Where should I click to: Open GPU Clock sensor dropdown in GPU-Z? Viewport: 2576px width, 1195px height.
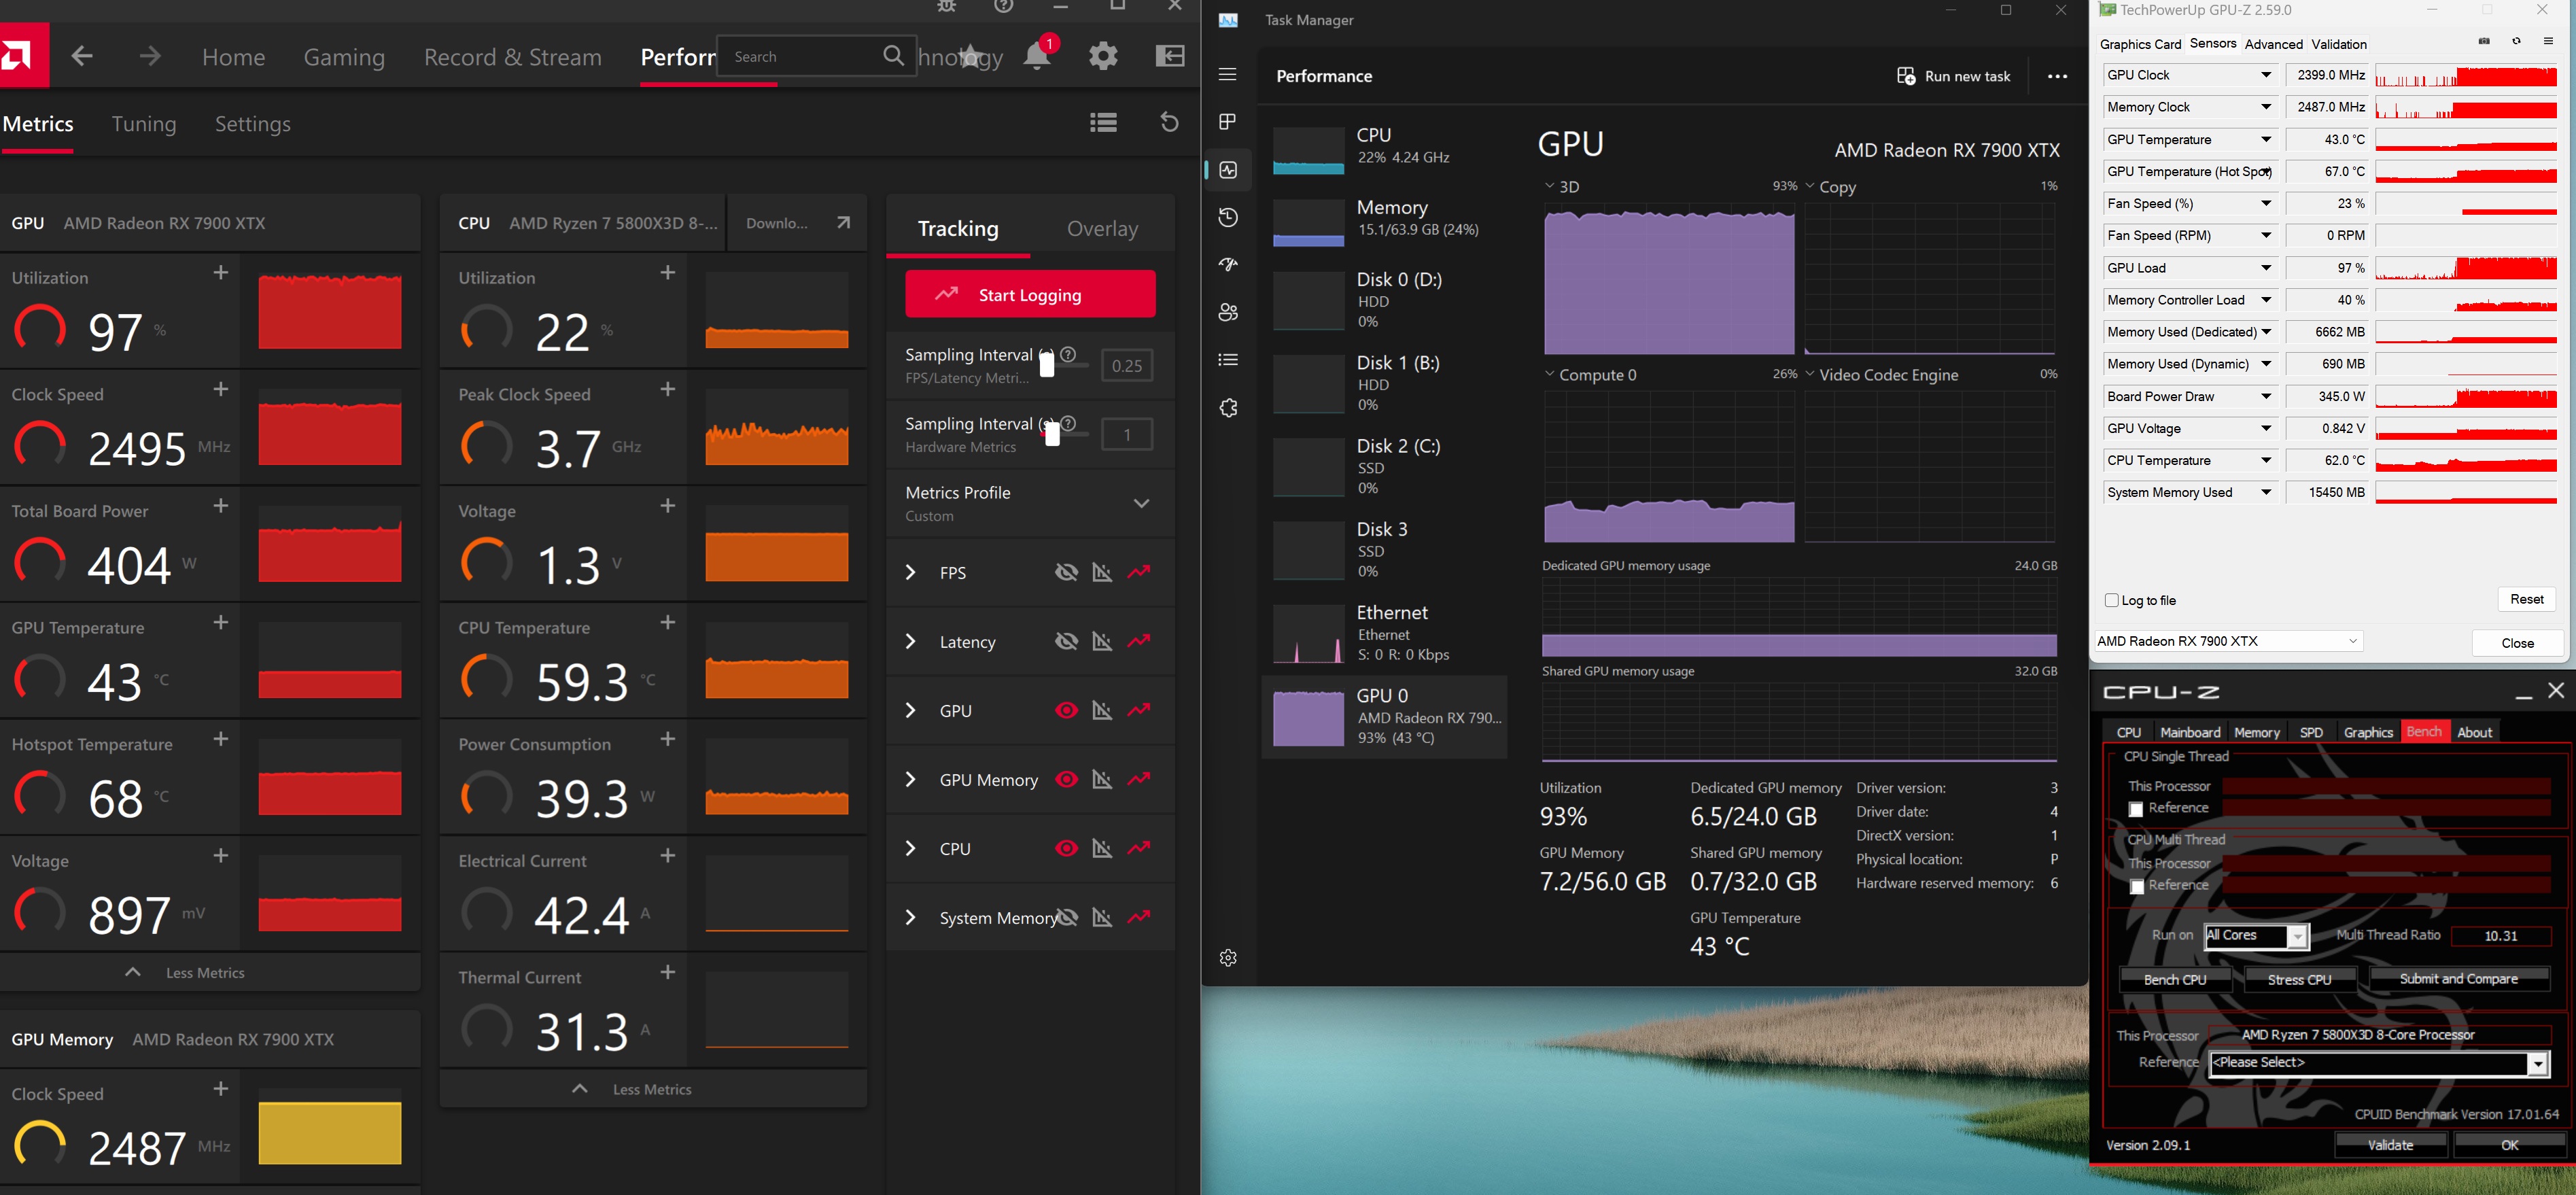pyautogui.click(x=2266, y=75)
